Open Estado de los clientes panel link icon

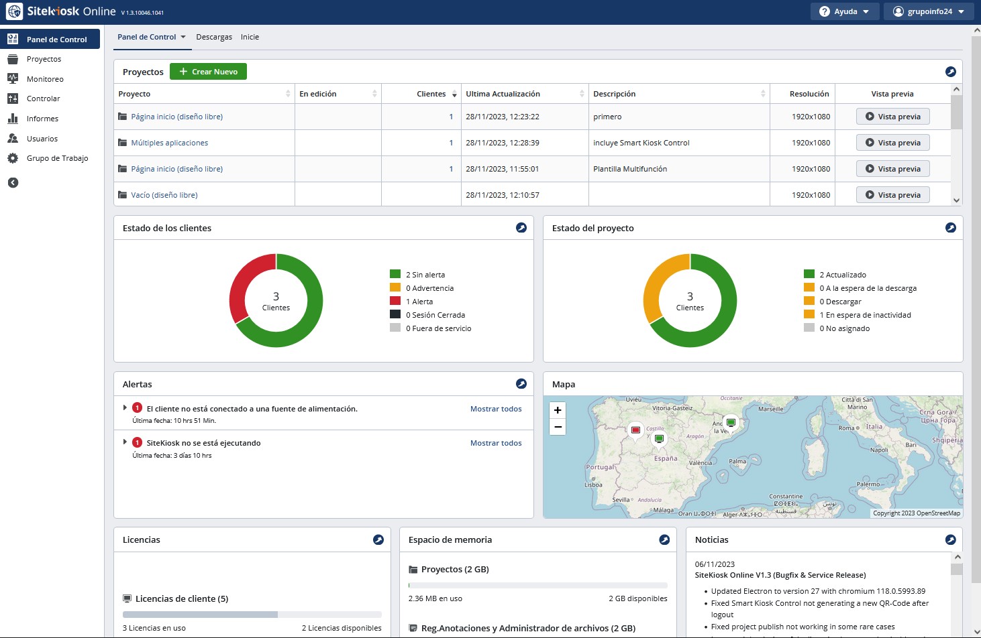pos(521,228)
